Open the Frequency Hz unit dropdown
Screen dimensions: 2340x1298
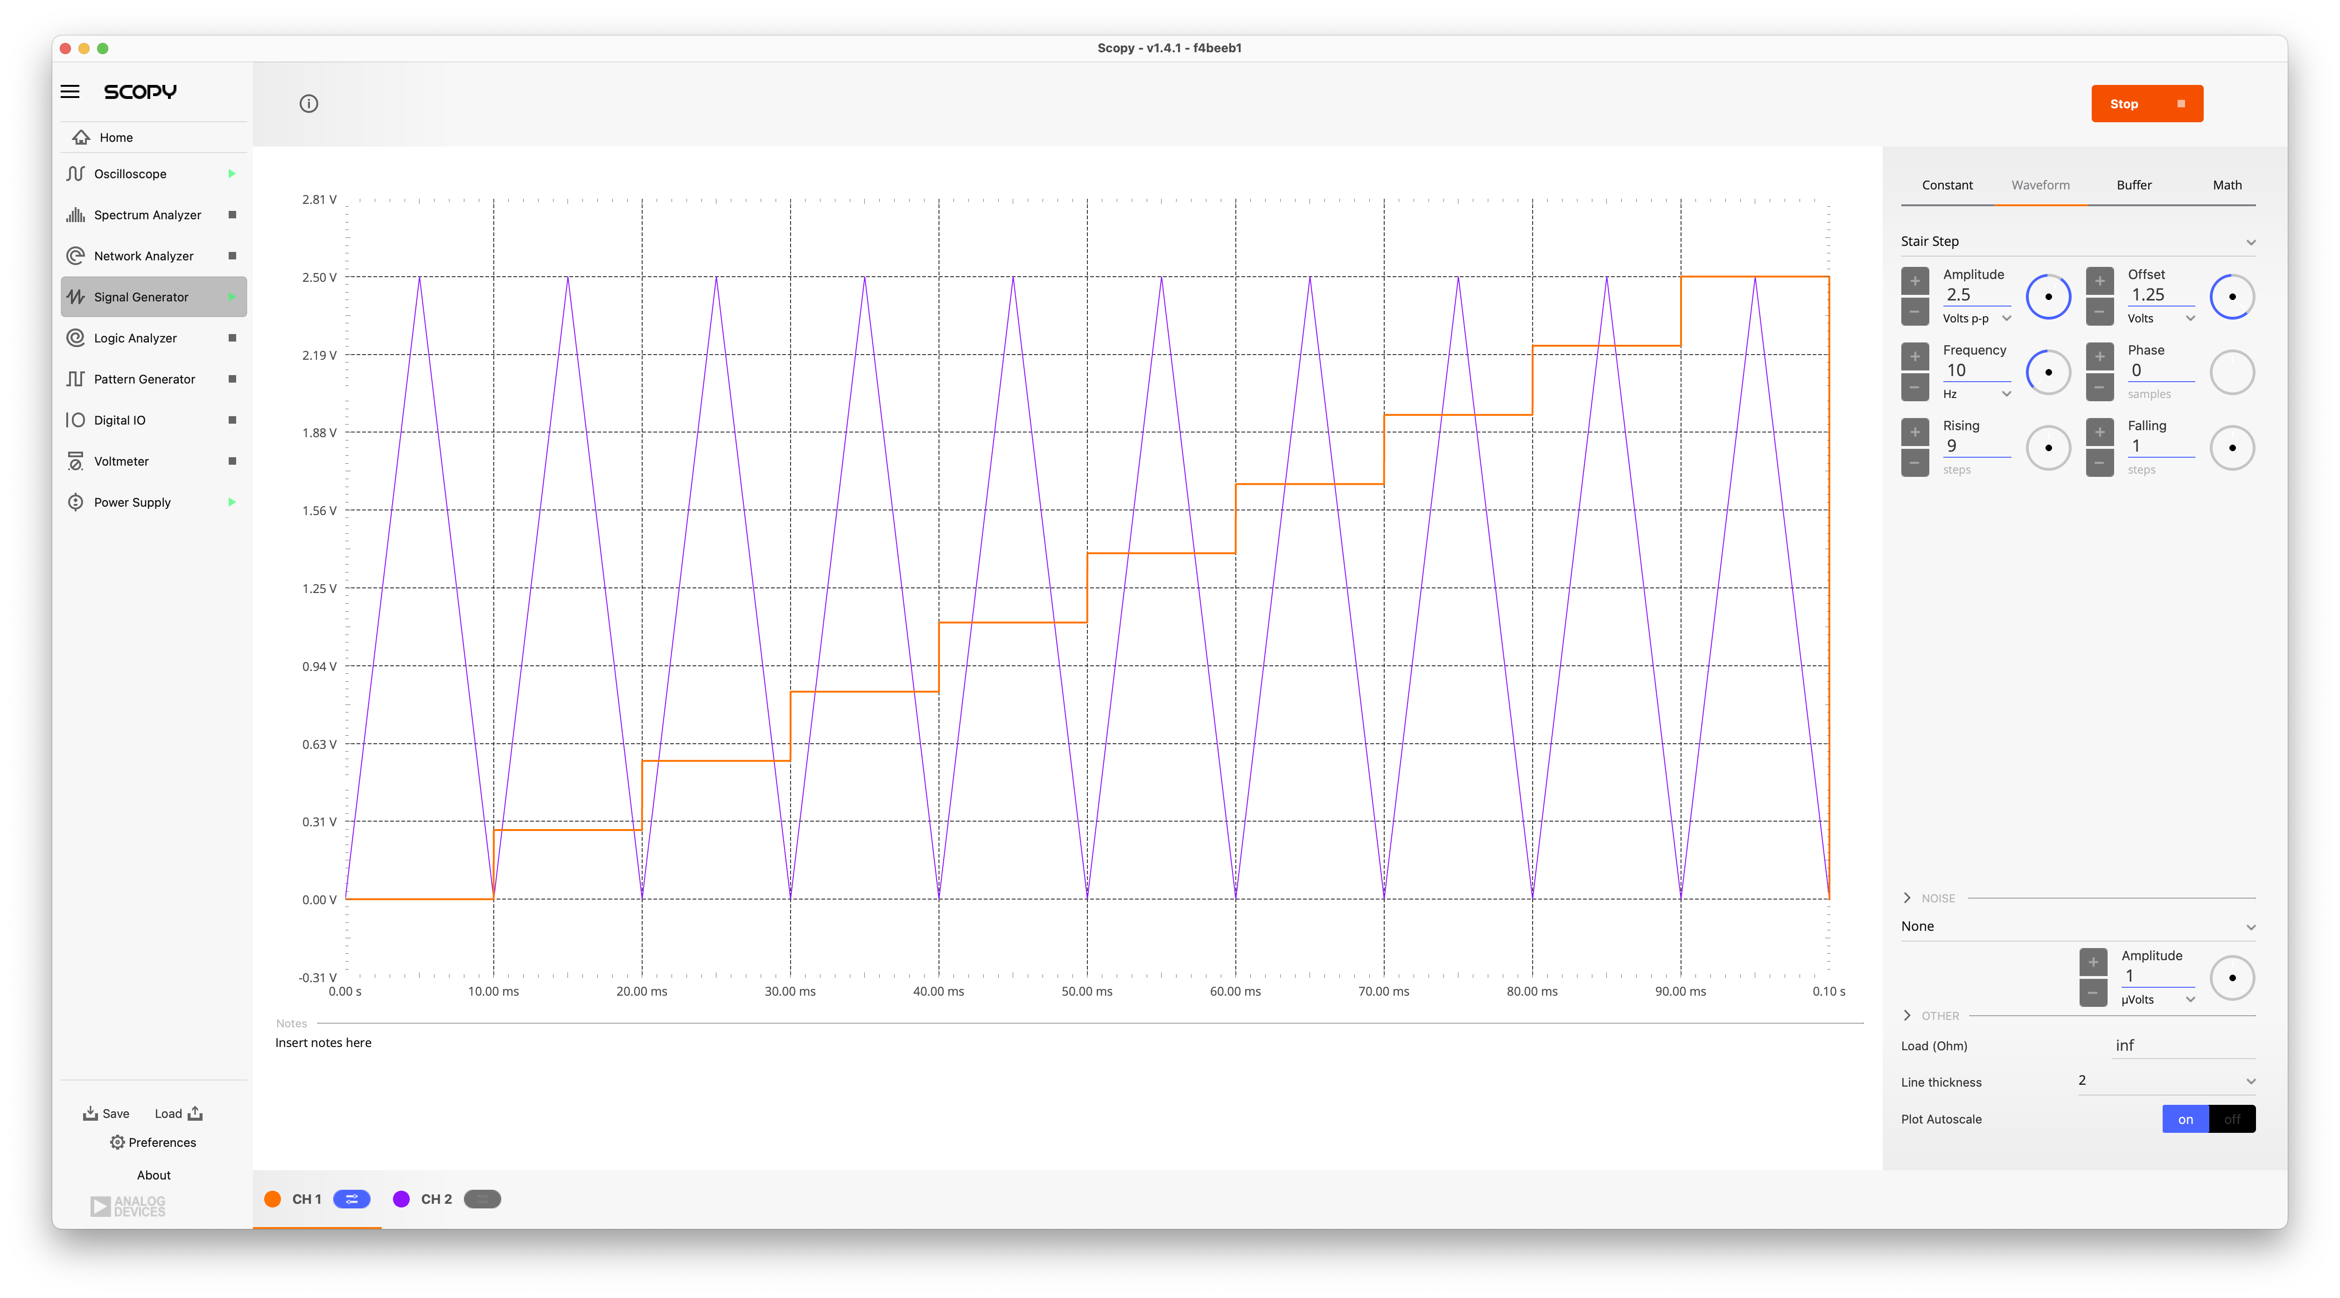[x=1976, y=393]
